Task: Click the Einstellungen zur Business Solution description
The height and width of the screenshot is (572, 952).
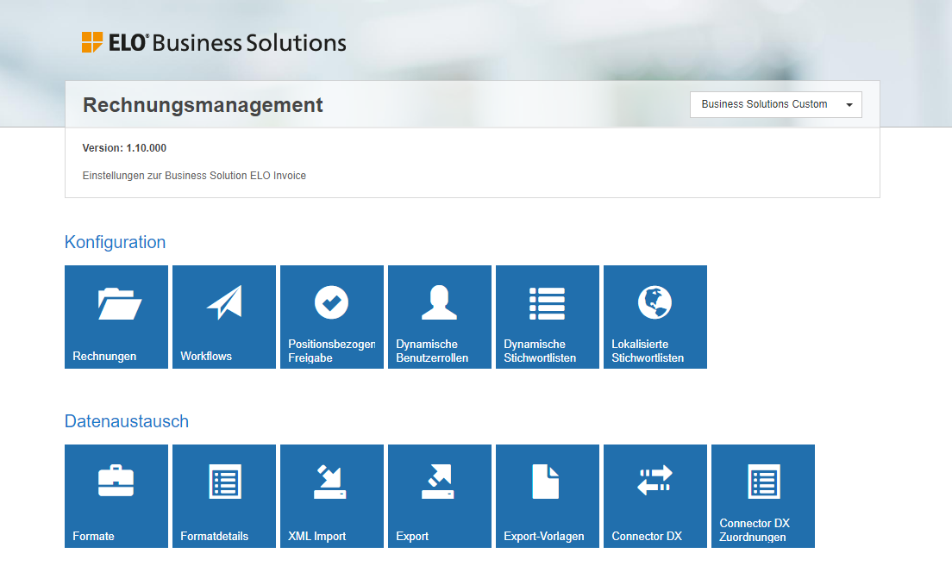Action: coord(194,175)
